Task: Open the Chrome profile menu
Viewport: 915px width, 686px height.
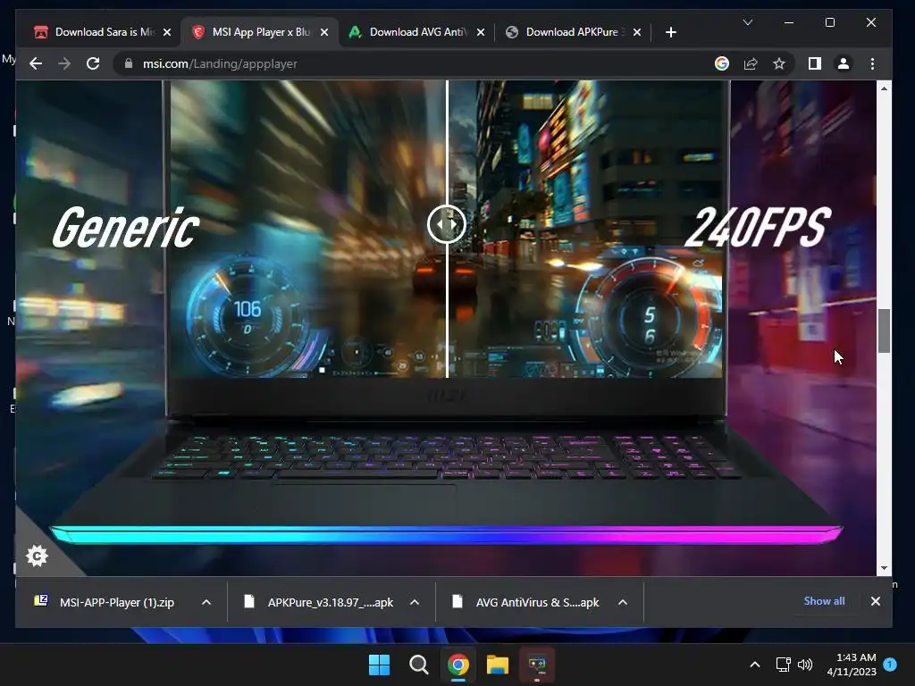Action: tap(844, 63)
